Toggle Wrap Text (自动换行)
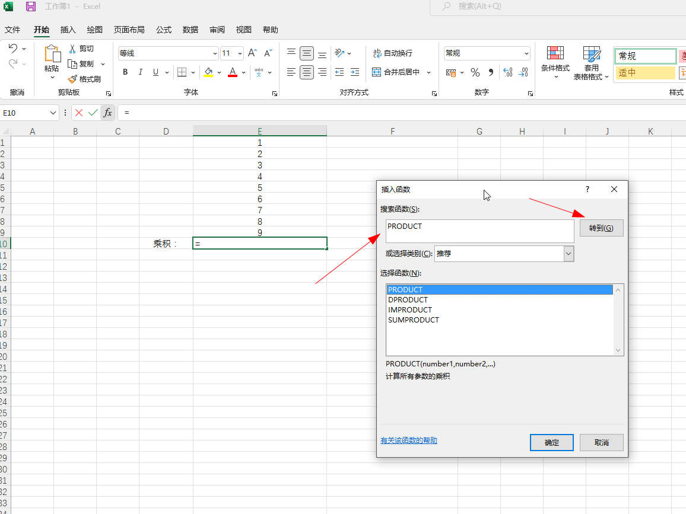 pyautogui.click(x=392, y=53)
